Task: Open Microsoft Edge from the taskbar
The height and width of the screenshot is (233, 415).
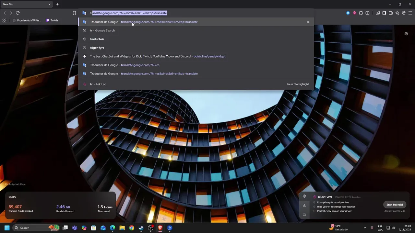Action: [113, 228]
